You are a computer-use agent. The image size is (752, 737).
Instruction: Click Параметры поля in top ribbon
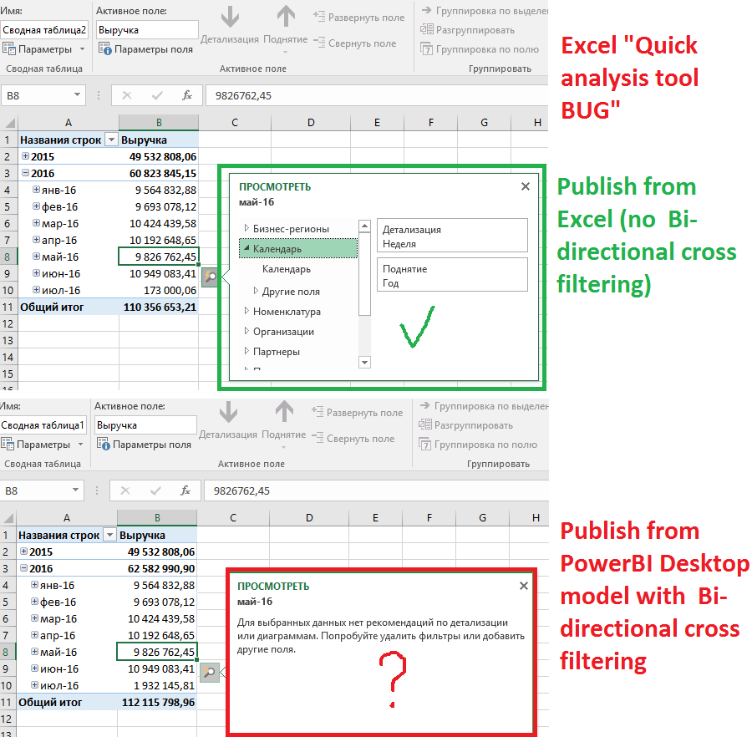pyautogui.click(x=145, y=49)
